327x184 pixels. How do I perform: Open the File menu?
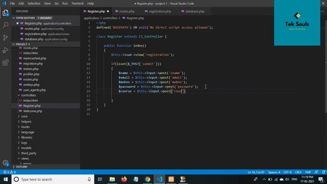click(x=12, y=4)
